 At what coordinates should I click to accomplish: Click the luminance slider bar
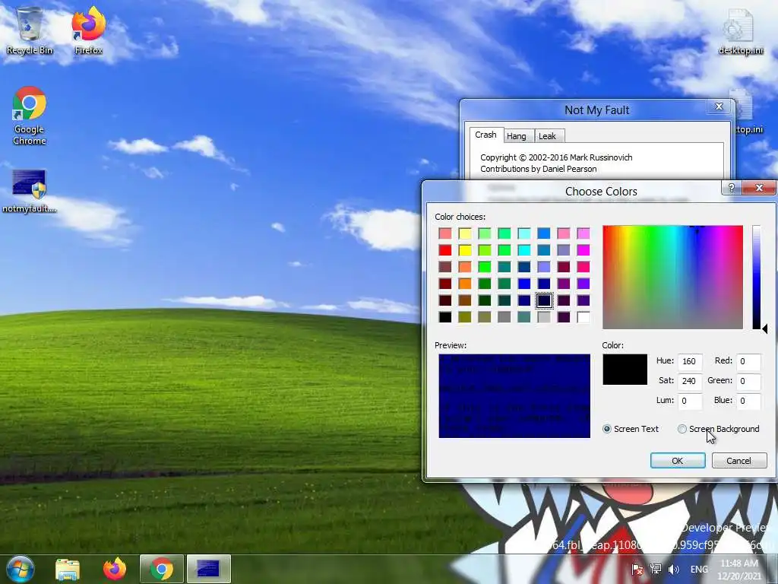[756, 277]
